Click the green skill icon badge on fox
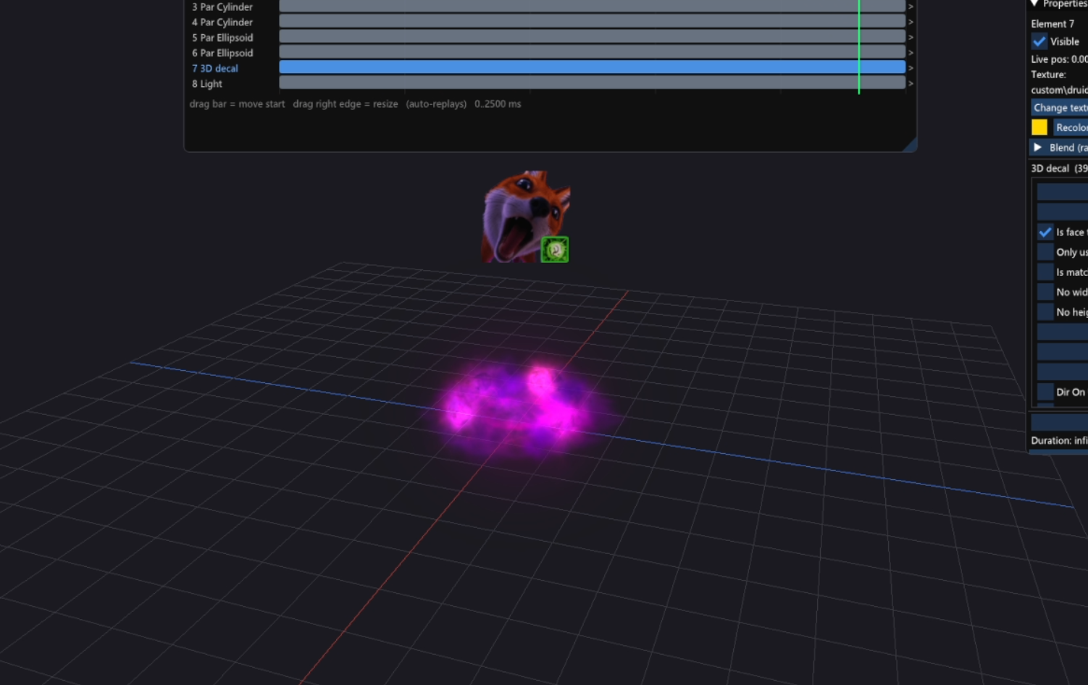Viewport: 1088px width, 685px height. (x=555, y=249)
